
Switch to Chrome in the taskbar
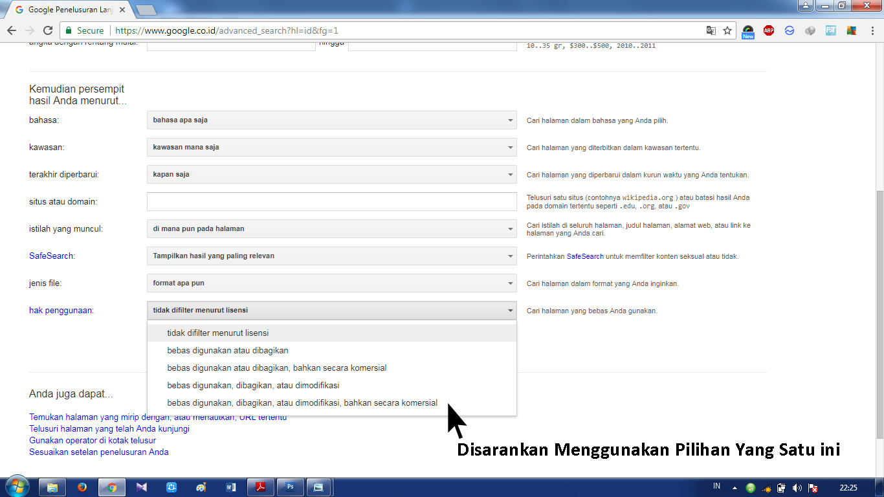(112, 487)
